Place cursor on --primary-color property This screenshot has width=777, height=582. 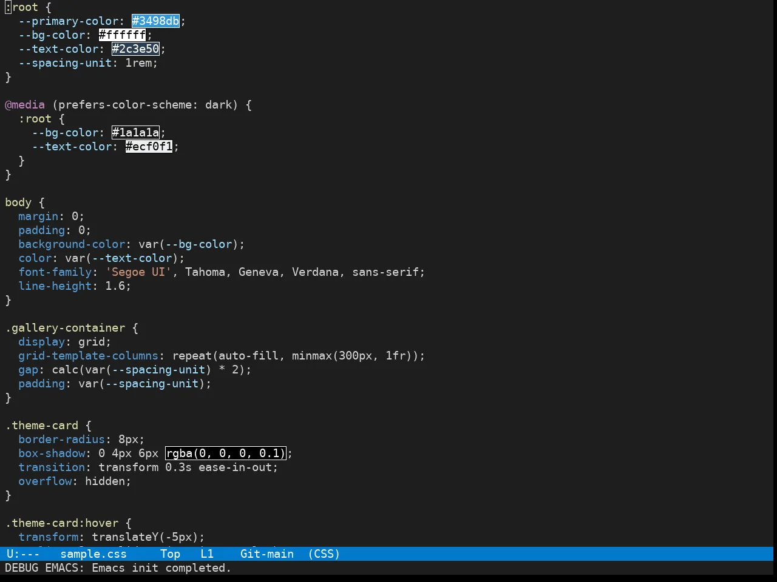coord(69,21)
